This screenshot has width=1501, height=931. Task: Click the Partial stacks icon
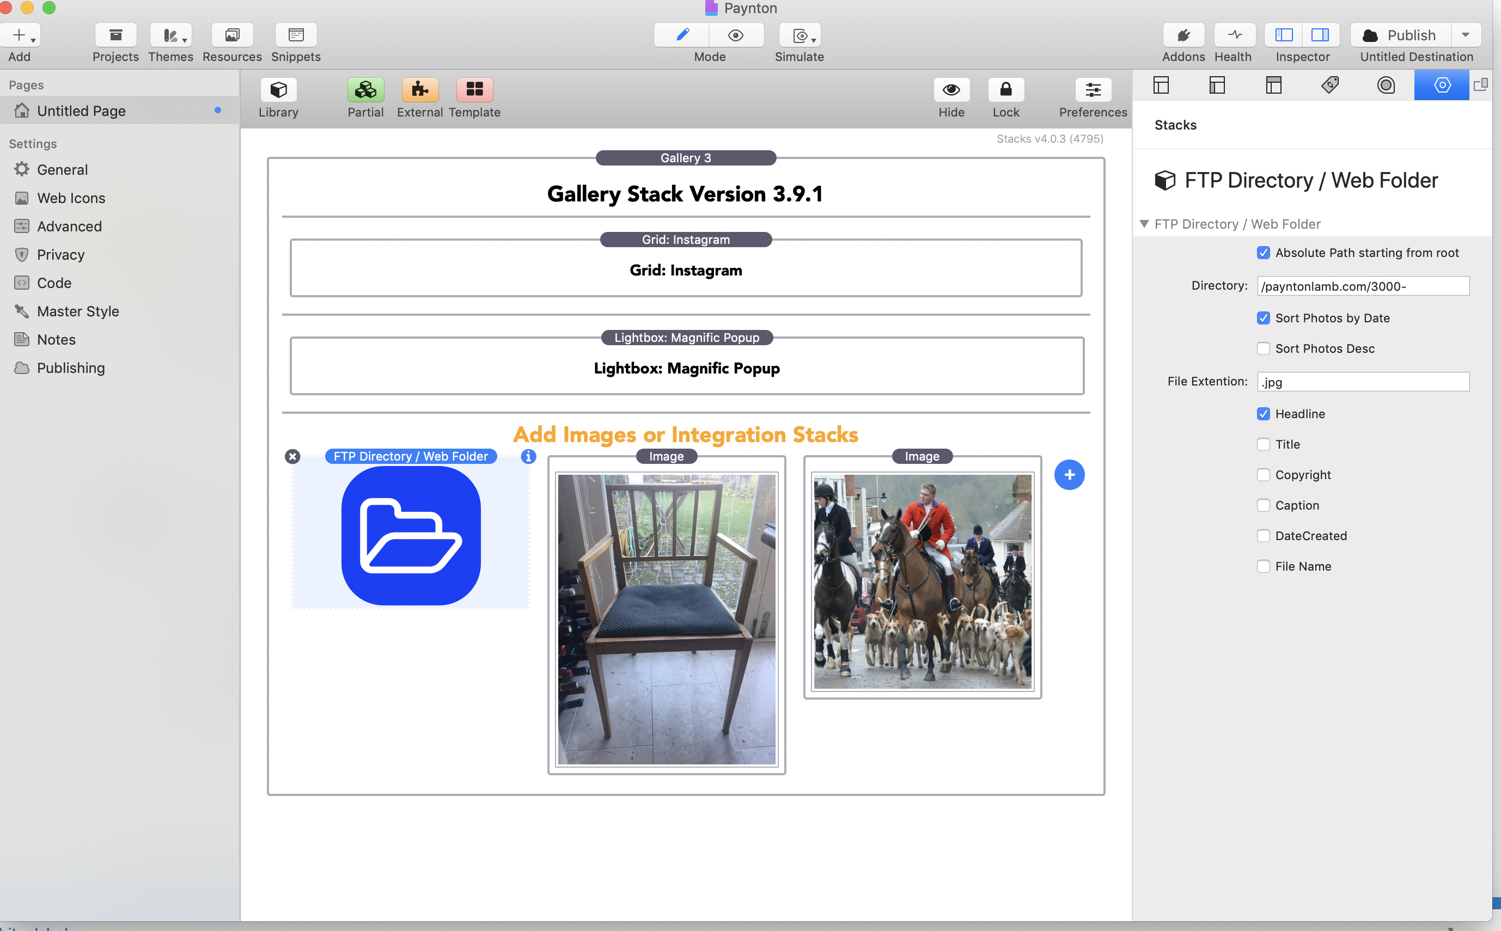(x=365, y=90)
